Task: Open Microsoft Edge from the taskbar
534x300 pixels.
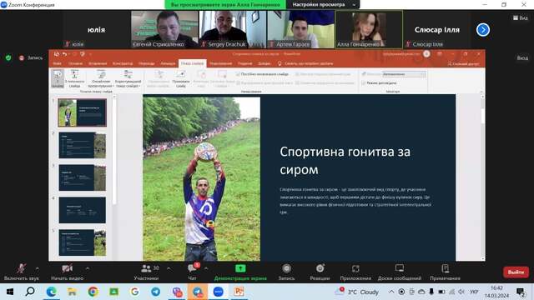Action: click(x=52, y=292)
